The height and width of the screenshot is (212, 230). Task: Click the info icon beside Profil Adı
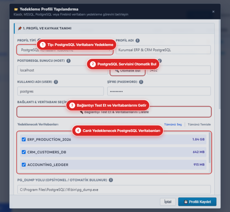pyautogui.click(x=137, y=40)
